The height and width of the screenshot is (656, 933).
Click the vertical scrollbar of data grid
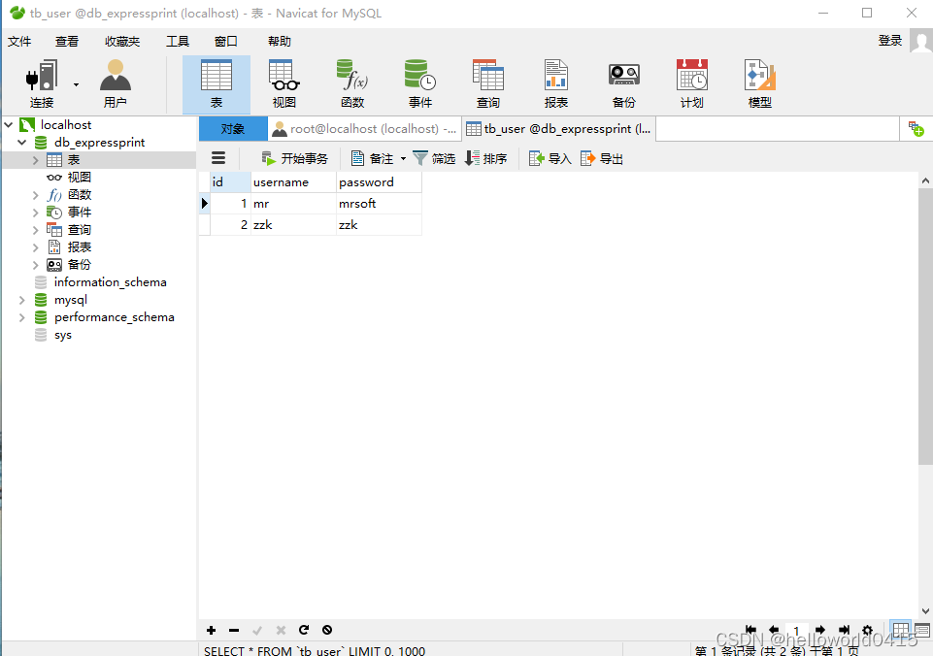[x=925, y=326]
